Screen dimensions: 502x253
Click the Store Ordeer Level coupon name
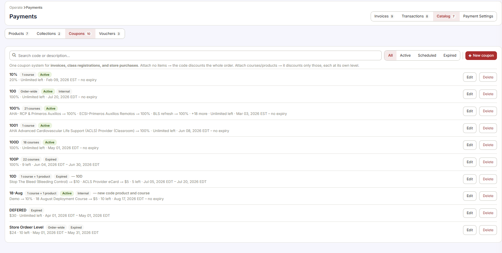(27, 227)
